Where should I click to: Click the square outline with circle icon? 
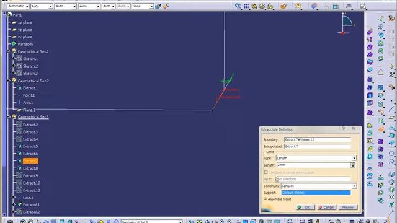click(x=370, y=141)
